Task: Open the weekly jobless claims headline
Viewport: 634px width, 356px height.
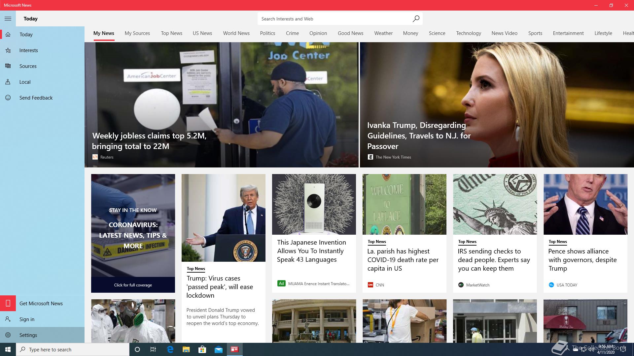Action: click(149, 141)
